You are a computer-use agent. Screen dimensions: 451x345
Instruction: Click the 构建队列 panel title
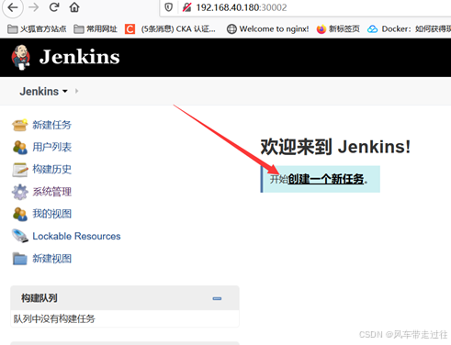39,298
